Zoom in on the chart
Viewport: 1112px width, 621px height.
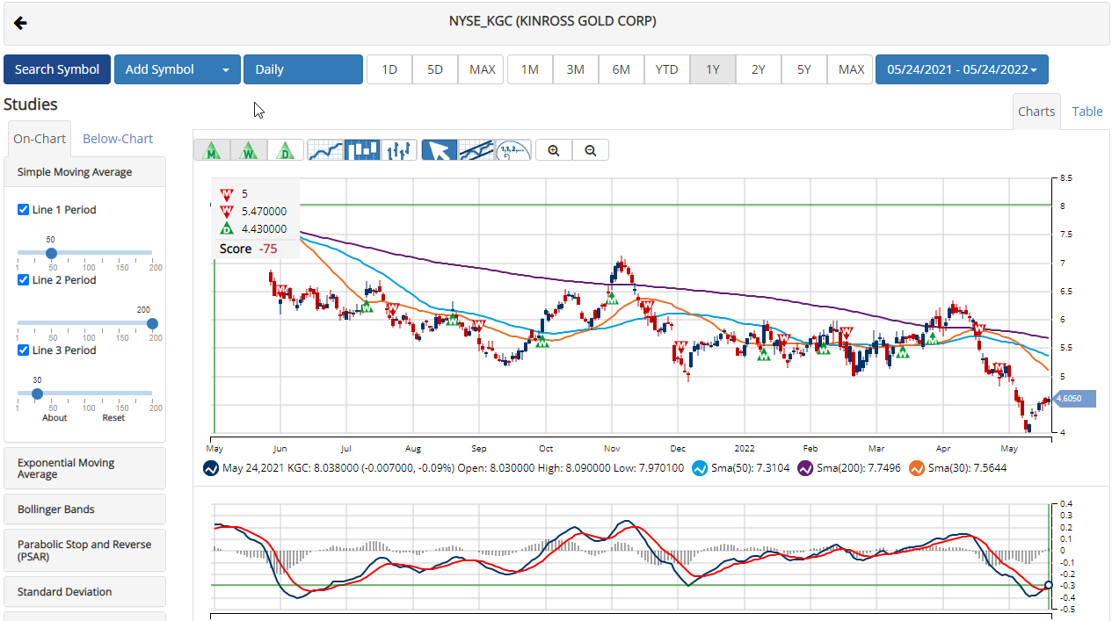pos(554,150)
